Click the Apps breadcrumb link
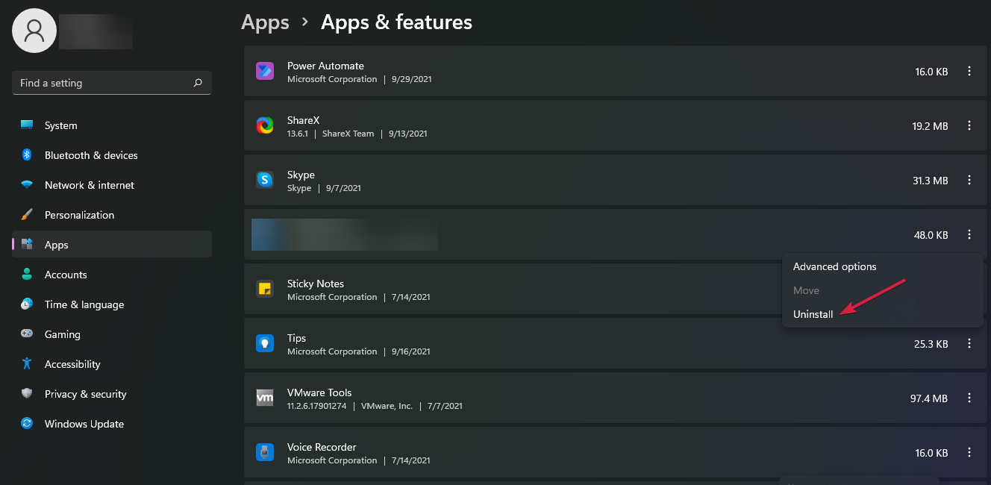Viewport: 991px width, 485px height. pos(265,22)
